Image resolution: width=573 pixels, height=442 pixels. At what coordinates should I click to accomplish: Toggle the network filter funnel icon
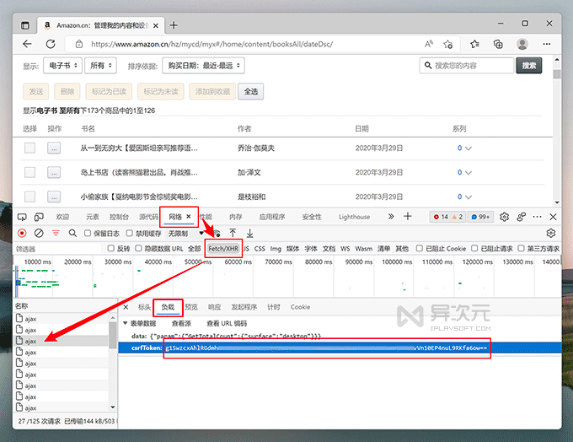[x=56, y=233]
